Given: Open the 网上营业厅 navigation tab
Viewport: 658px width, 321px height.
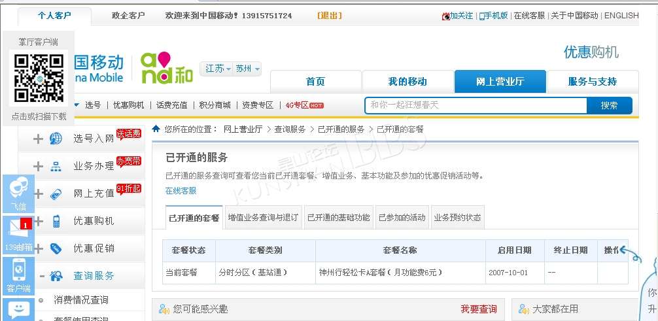Looking at the screenshot, I should click(x=500, y=82).
